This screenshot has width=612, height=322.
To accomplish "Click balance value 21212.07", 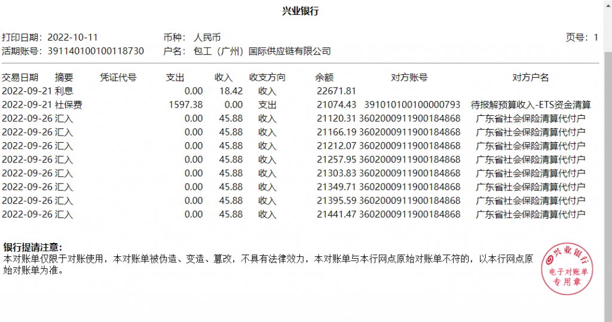I will pos(336,146).
